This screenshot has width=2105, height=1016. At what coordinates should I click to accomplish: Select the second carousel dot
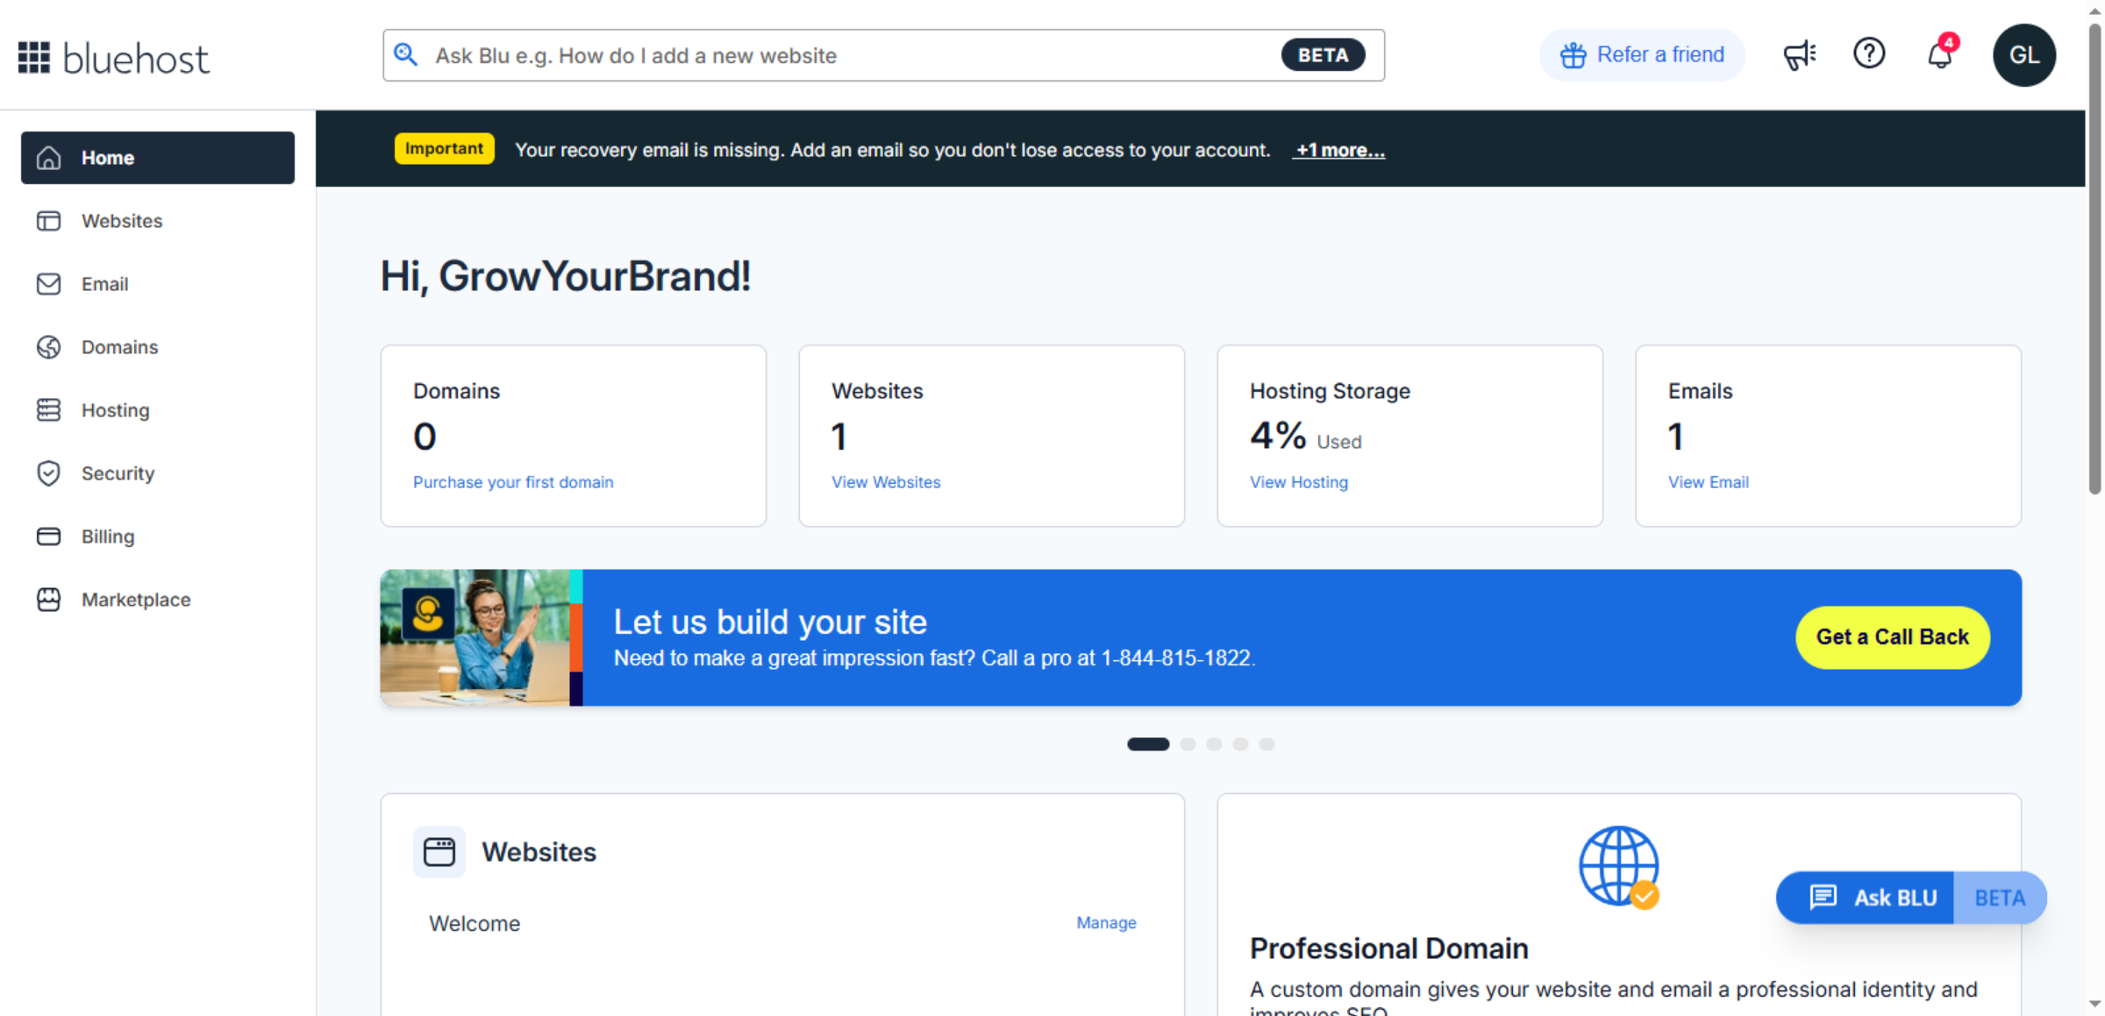[x=1188, y=743]
